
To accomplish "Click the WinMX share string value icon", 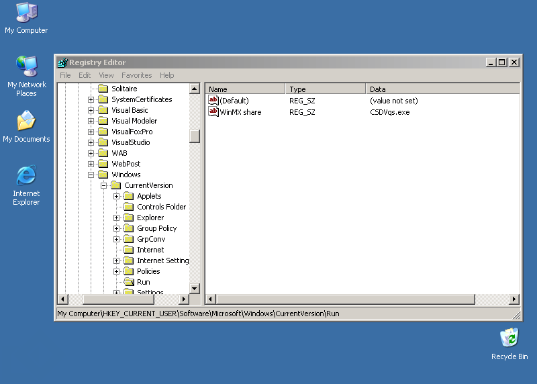I will [213, 111].
